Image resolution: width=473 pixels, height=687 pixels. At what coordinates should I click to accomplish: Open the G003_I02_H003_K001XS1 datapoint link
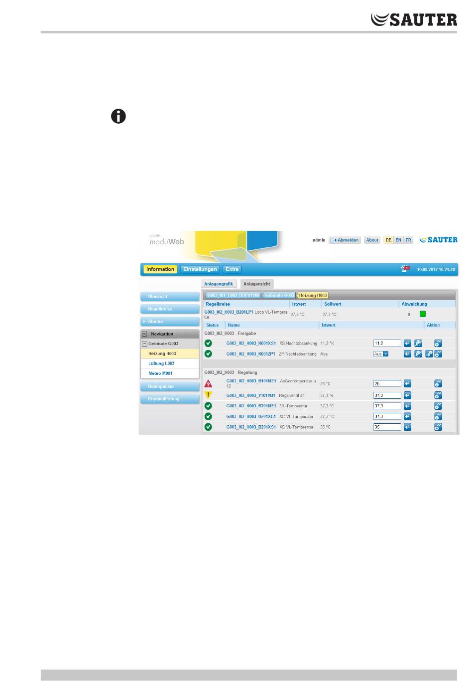point(251,343)
